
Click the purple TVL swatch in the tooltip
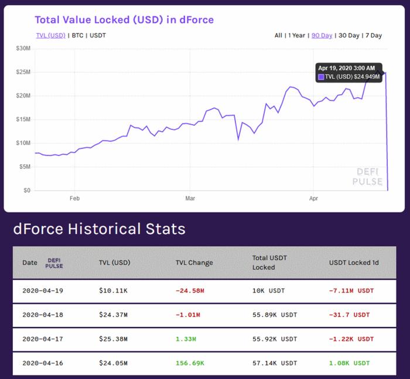point(321,77)
